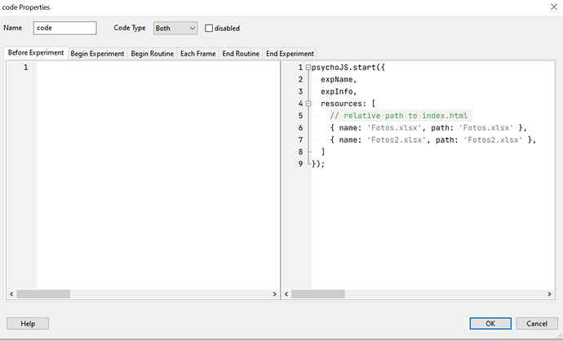This screenshot has height=341, width=563.
Task: Click the 'psychoJS.start({' text
Action: pyautogui.click(x=348, y=67)
